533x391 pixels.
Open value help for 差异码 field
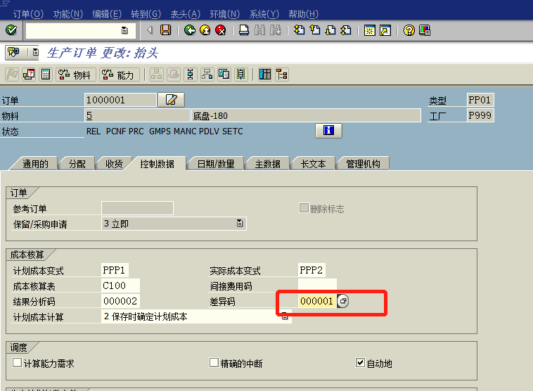pos(342,301)
